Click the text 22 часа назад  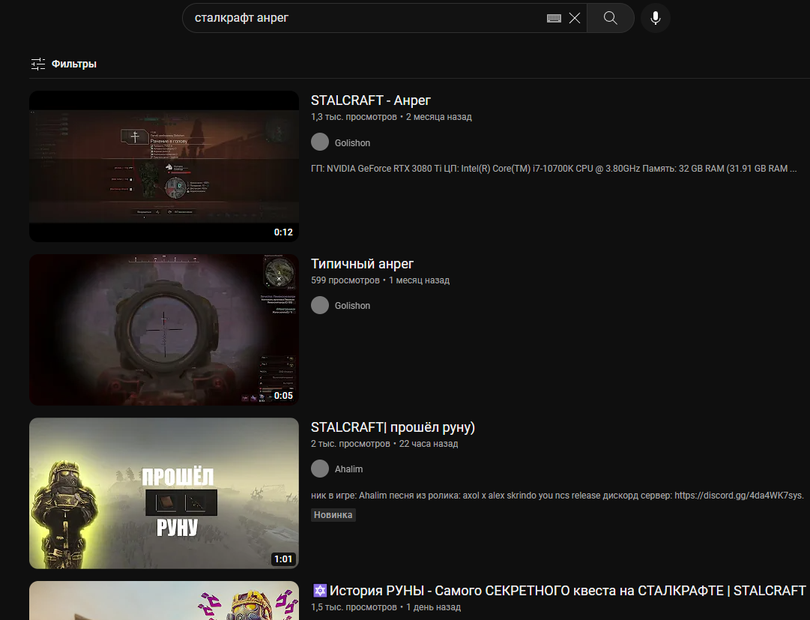coord(429,444)
